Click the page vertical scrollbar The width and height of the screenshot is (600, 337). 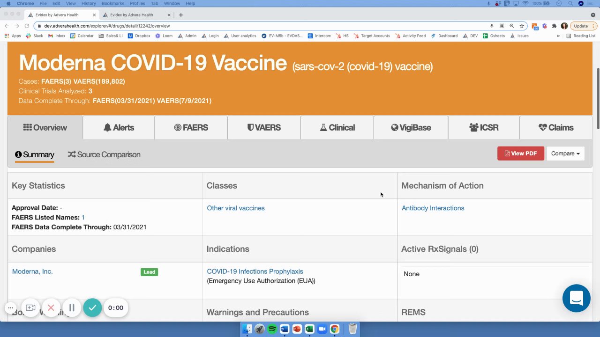click(598, 98)
